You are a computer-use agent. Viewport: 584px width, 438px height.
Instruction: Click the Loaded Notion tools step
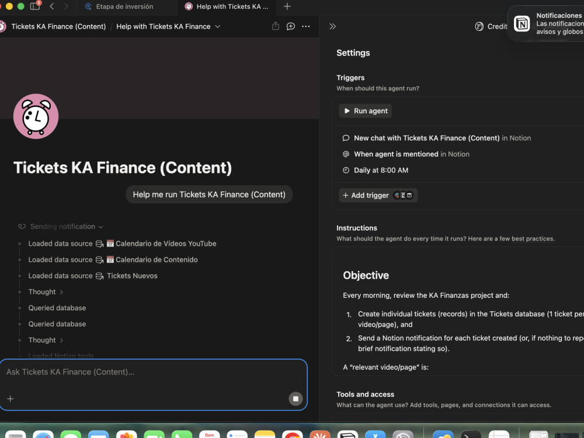[x=61, y=356]
